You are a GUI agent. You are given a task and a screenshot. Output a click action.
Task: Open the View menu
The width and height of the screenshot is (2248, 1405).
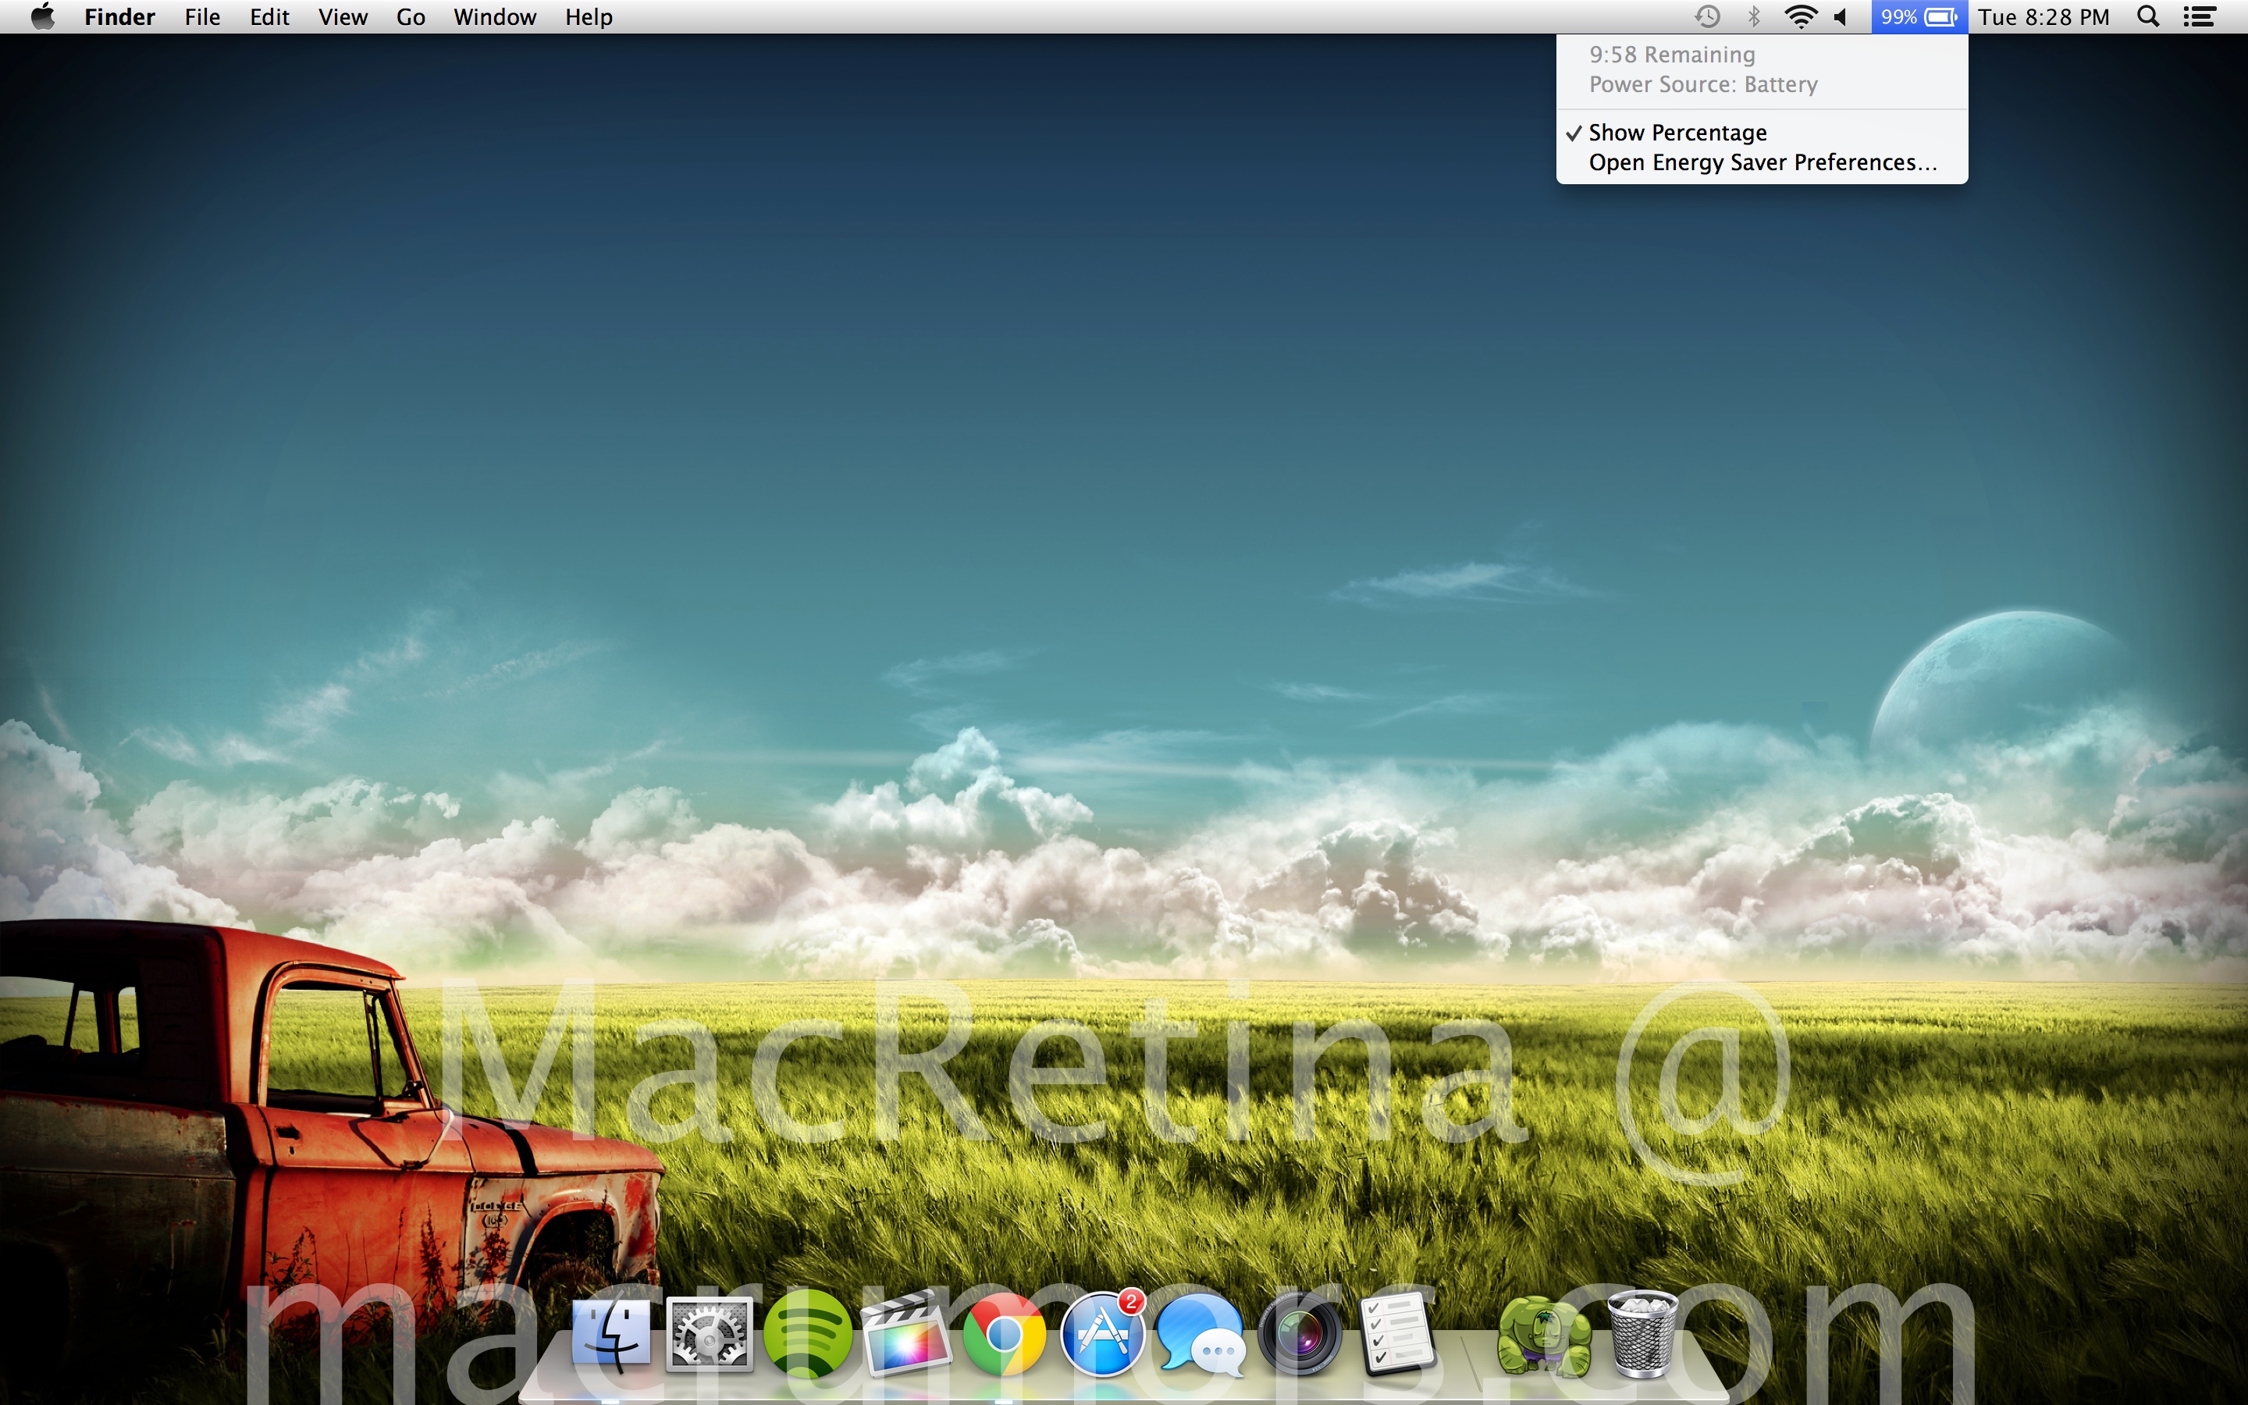pos(343,16)
